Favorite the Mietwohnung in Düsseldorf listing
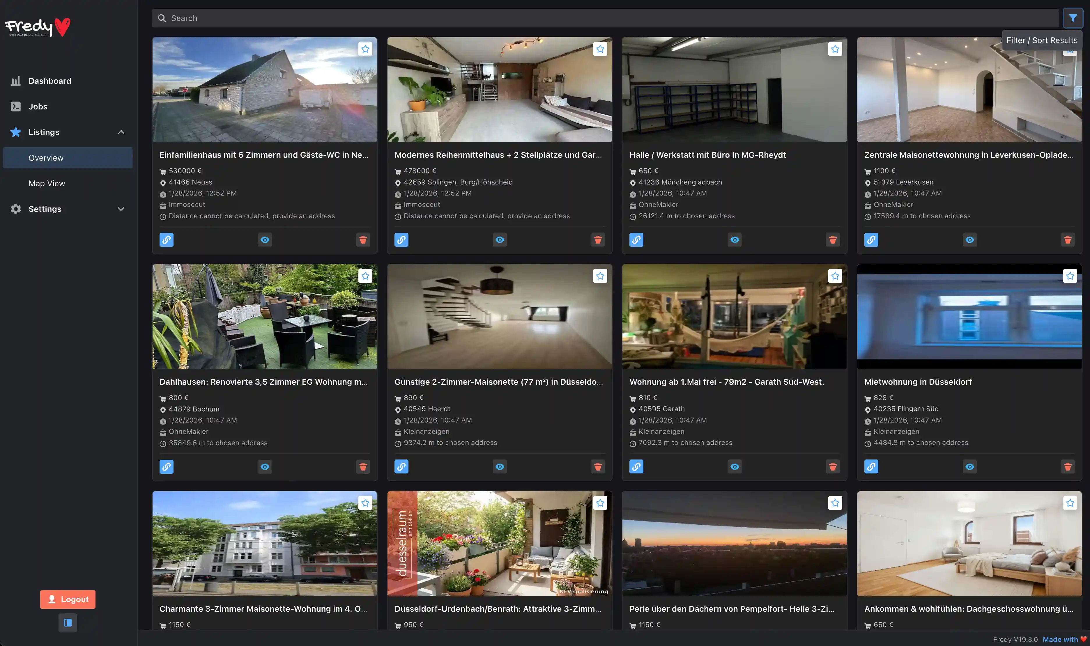The image size is (1090, 646). (x=1070, y=276)
